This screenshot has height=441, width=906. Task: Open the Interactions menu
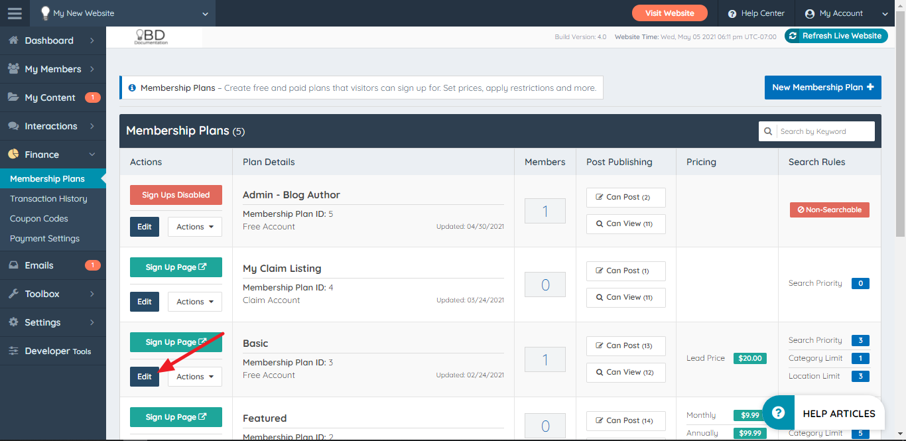pyautogui.click(x=53, y=126)
